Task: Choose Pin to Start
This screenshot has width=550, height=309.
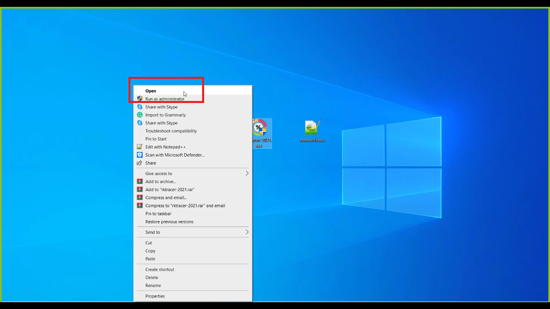Action: coord(193,139)
